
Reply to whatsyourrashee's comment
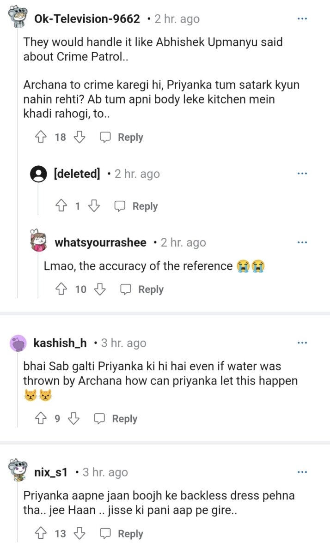[x=142, y=289]
